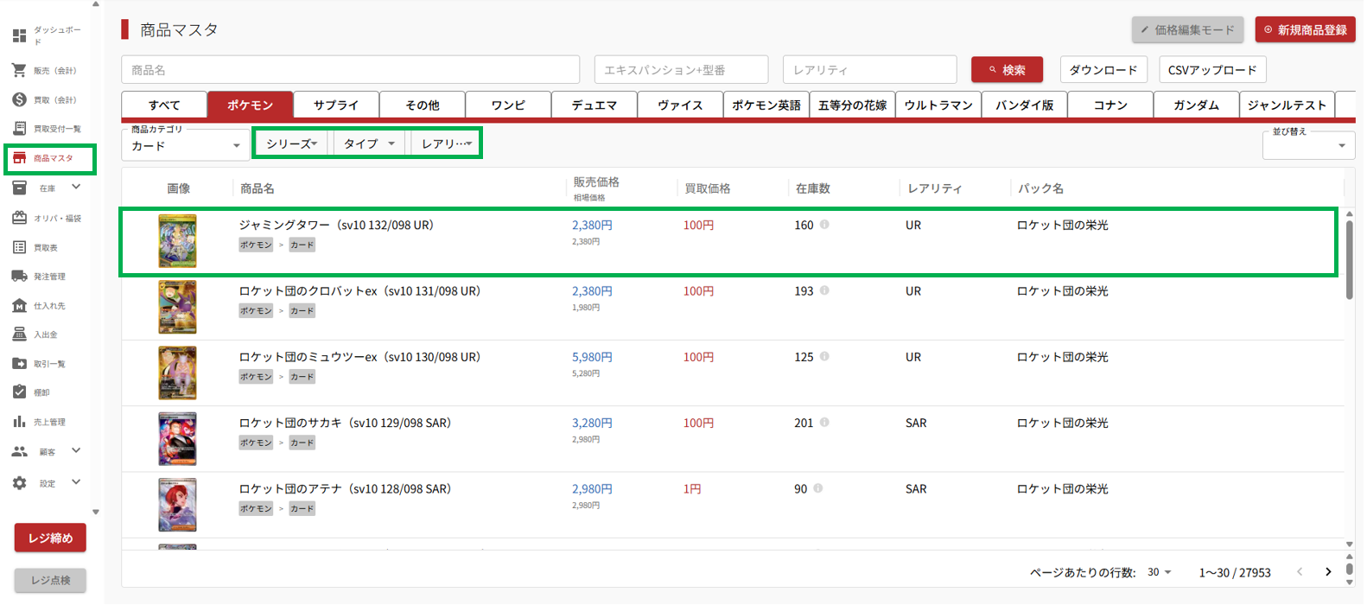Click info icon beside stock count 160
The width and height of the screenshot is (1367, 605).
(x=824, y=225)
